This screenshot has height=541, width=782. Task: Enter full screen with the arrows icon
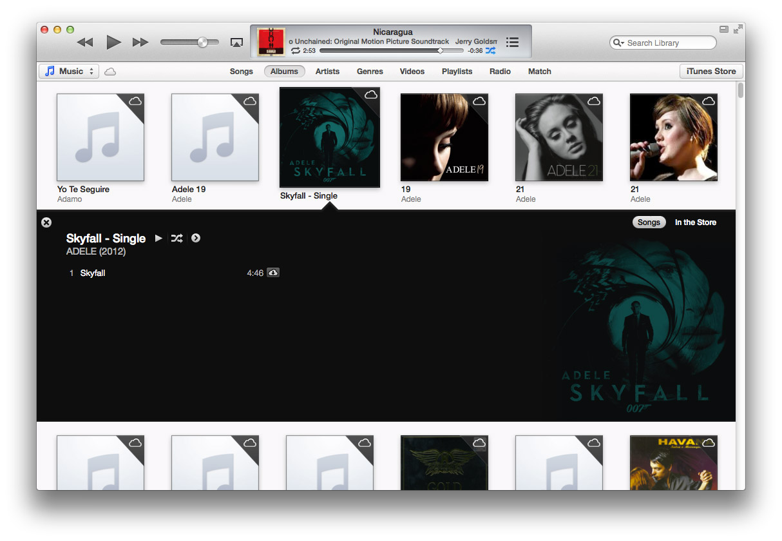[738, 29]
